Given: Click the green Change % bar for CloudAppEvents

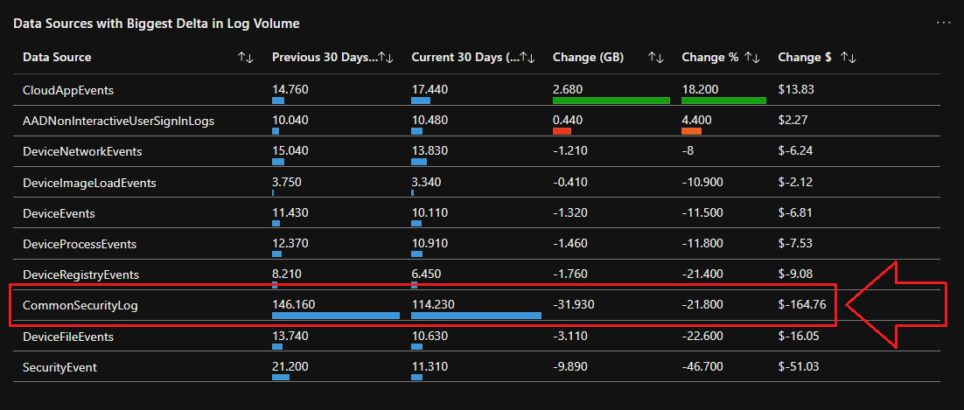Looking at the screenshot, I should (723, 101).
